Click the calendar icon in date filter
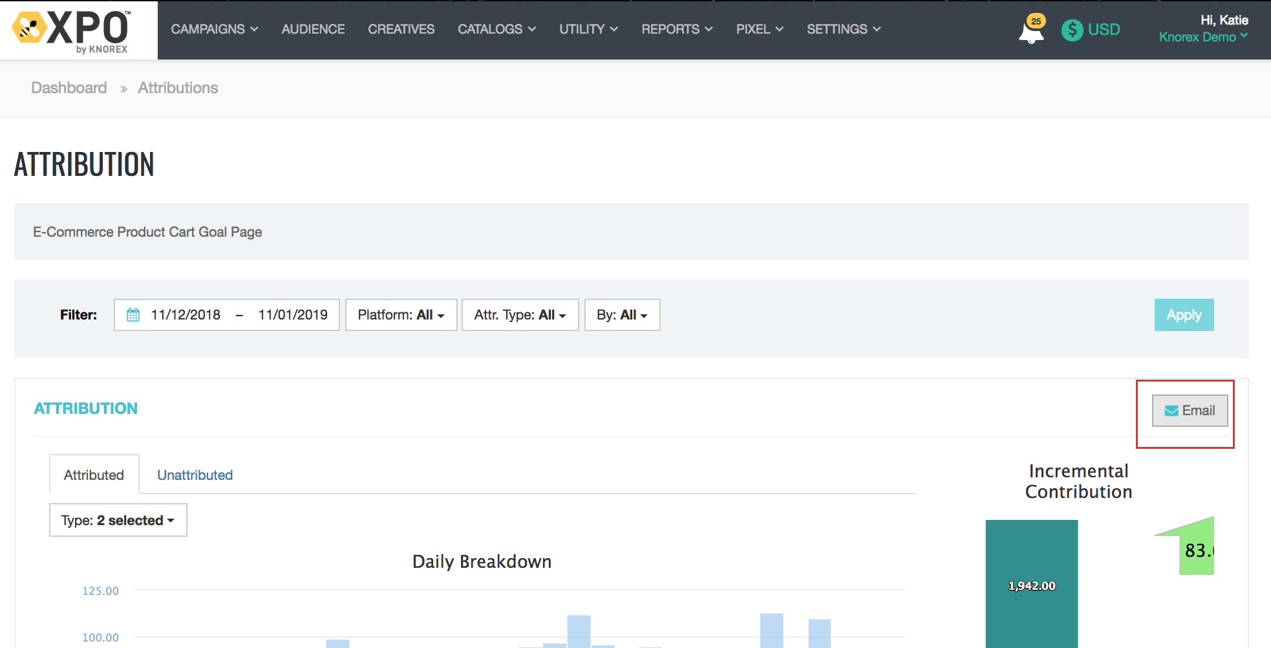 (133, 315)
